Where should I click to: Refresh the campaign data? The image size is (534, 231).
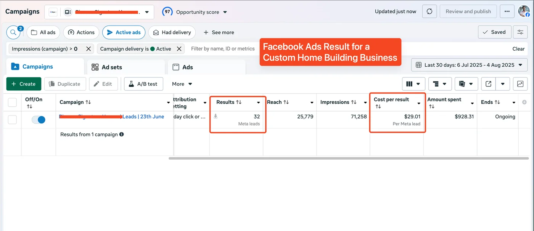click(x=429, y=11)
